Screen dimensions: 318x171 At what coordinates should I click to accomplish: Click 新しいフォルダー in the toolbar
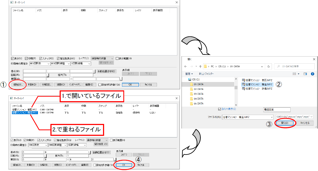(x=206, y=74)
